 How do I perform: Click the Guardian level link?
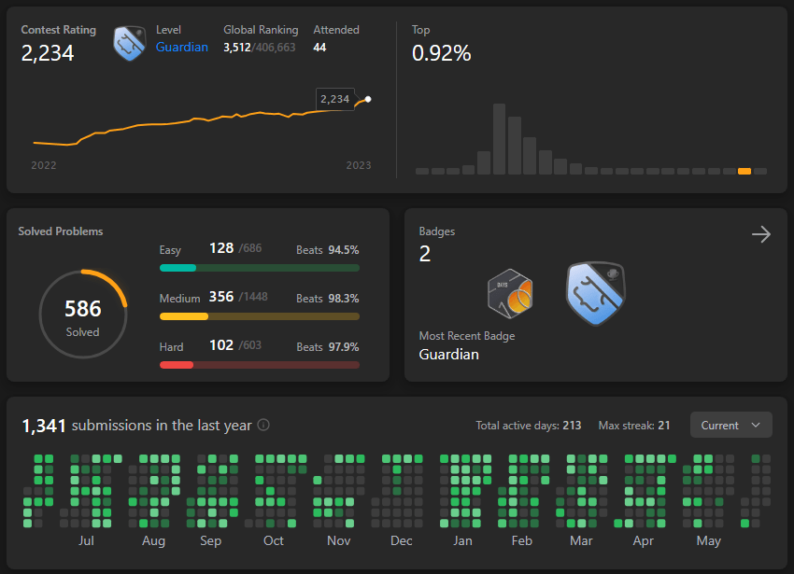[x=182, y=47]
